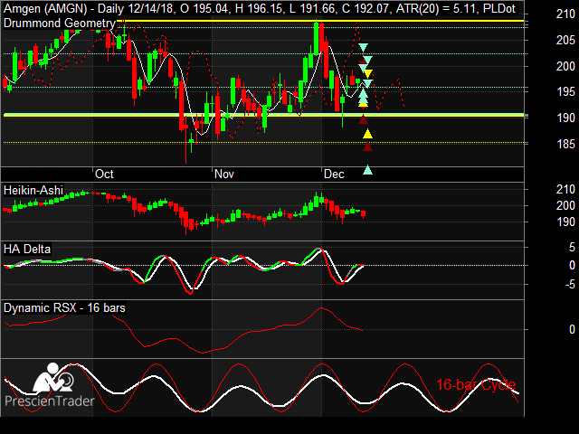Click the dark red up-triangle just below 190 line
579x434 pixels.
pos(364,119)
